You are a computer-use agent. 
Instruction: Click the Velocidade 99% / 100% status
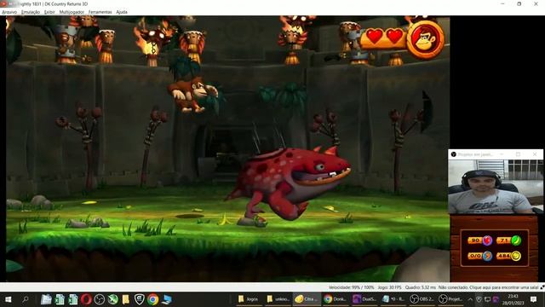click(x=352, y=287)
